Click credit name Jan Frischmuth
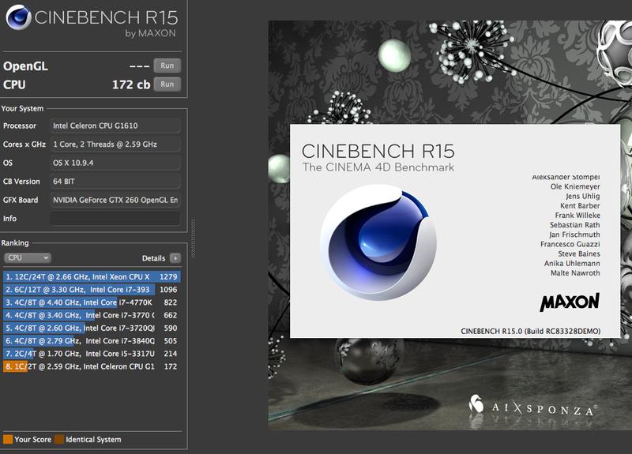This screenshot has width=632, height=454. pyautogui.click(x=574, y=235)
